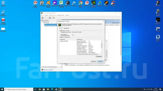Open the World of Tanks desktop shortcut
Screen dimensions: 163x91
click(x=158, y=12)
